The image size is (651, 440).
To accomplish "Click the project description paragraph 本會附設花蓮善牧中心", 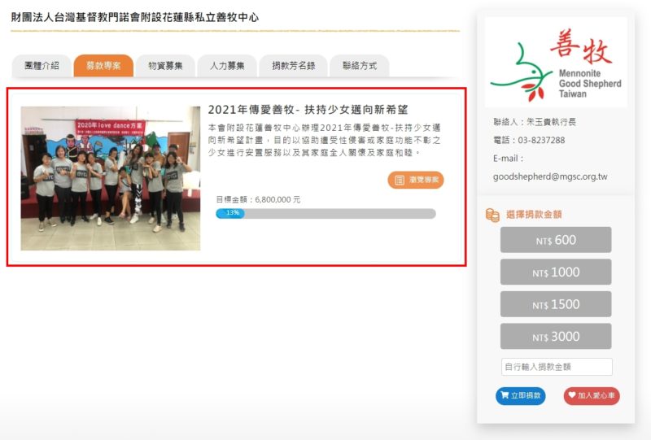I will coord(324,140).
